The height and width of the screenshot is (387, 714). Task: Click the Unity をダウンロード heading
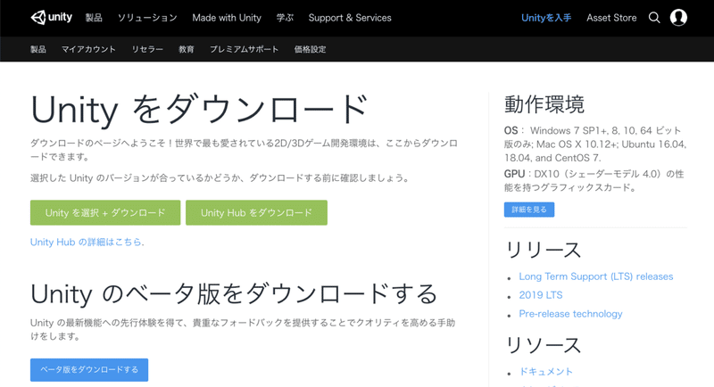click(x=199, y=110)
